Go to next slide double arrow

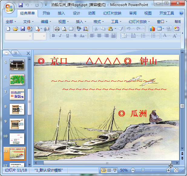(182, 158)
